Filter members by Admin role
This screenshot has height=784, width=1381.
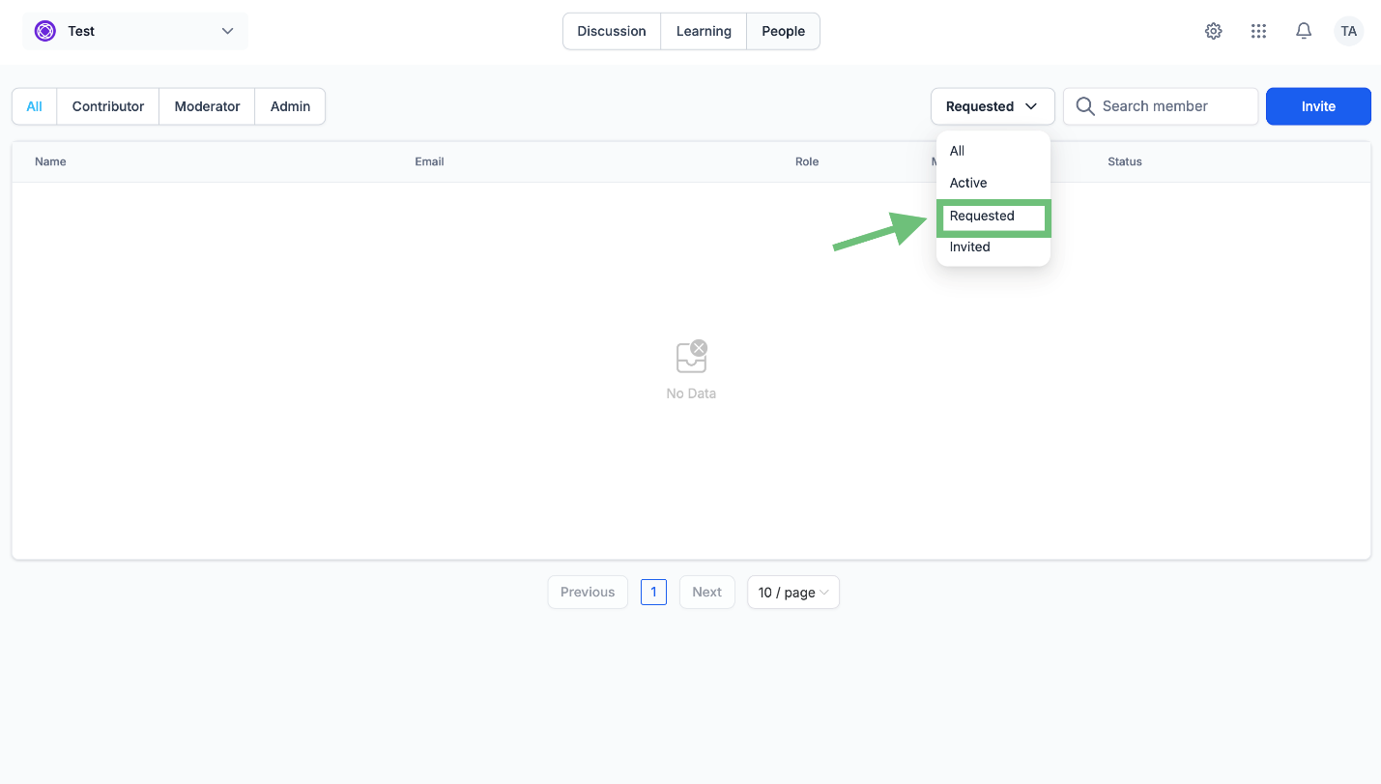[x=290, y=106]
